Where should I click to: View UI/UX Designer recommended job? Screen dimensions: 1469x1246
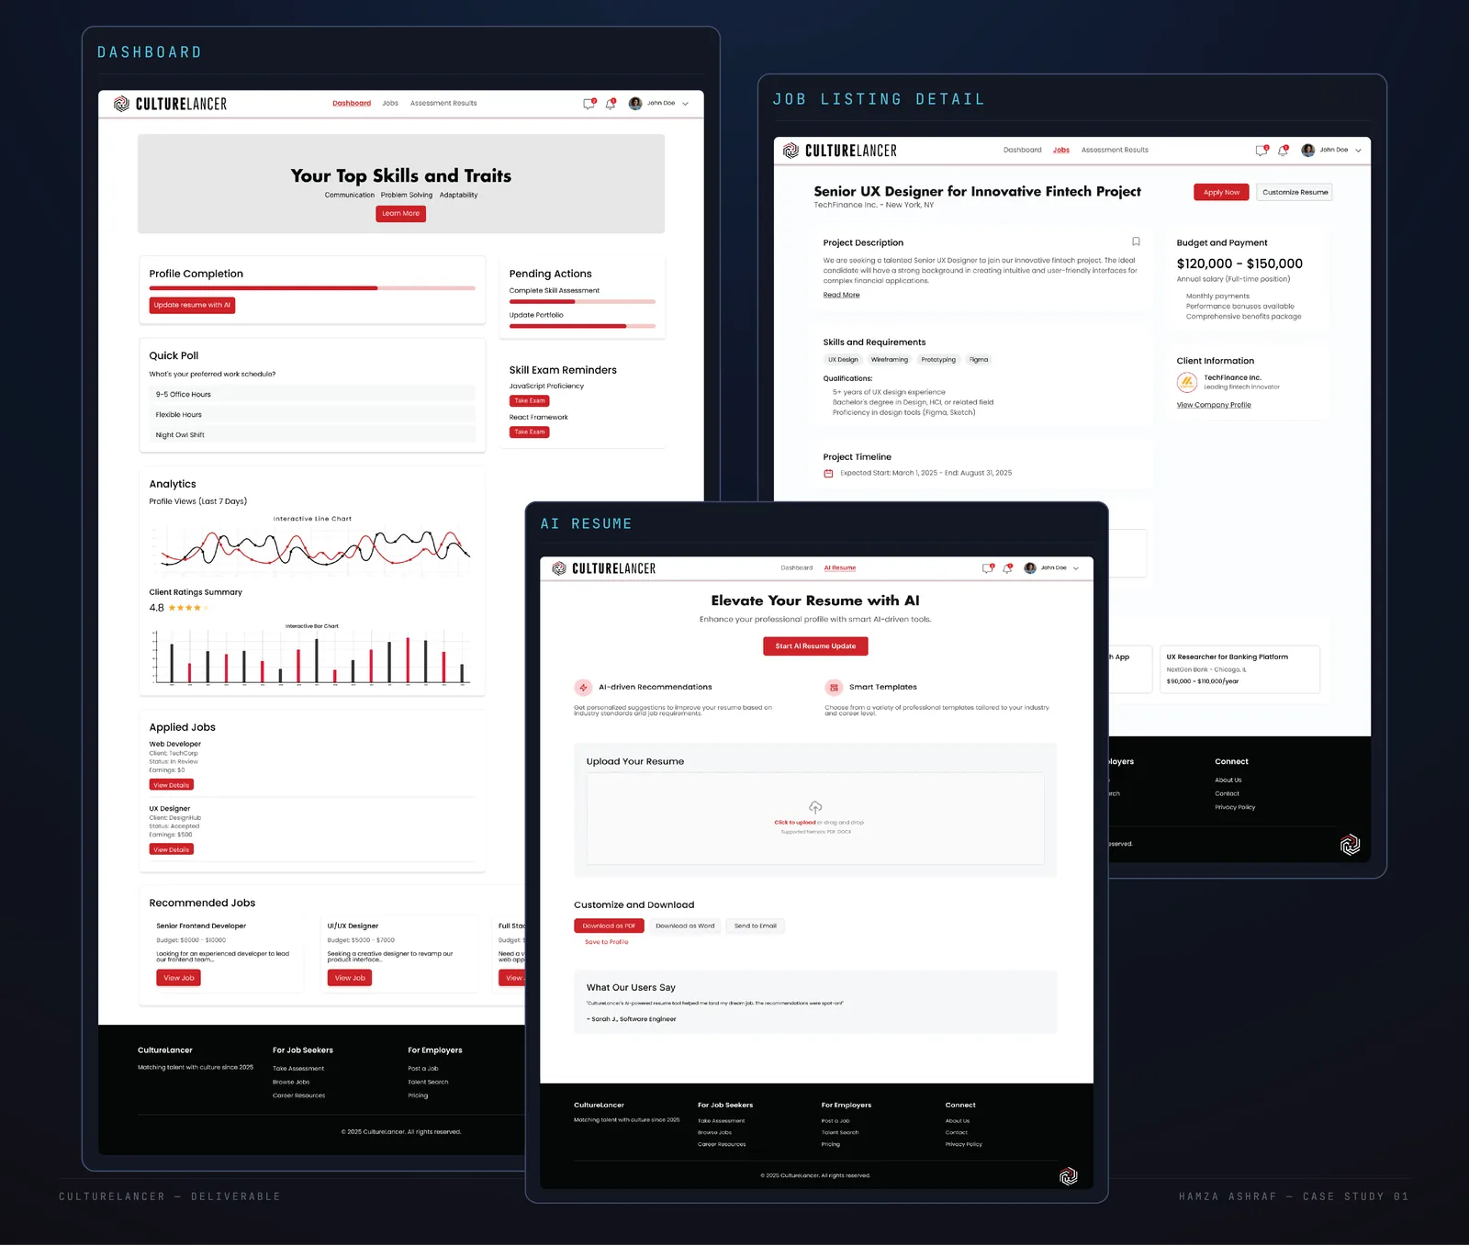click(349, 978)
